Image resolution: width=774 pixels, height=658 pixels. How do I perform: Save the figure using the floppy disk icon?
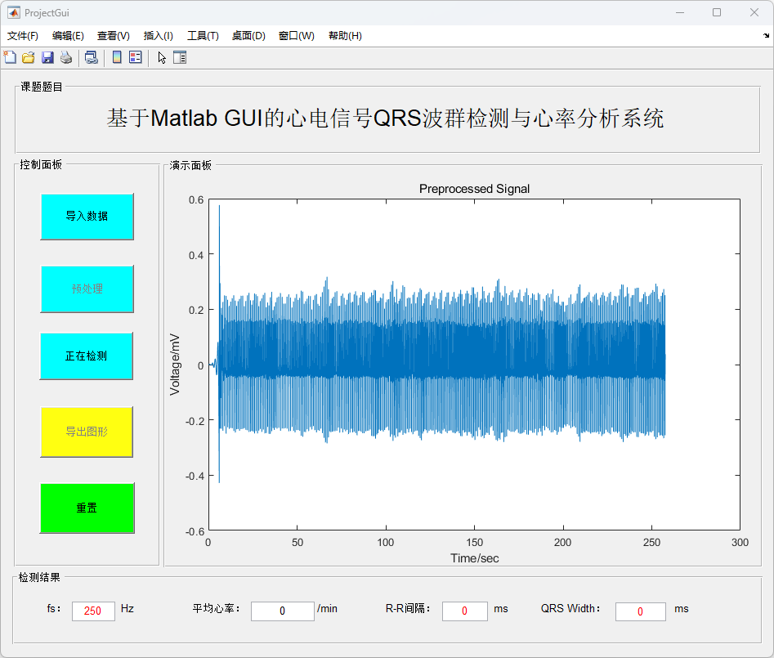(47, 57)
